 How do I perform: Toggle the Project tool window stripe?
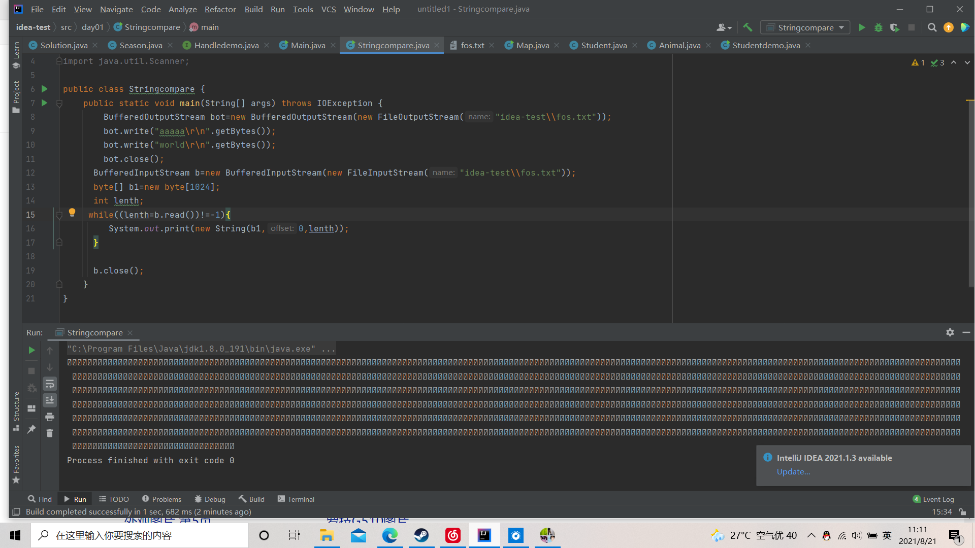(16, 96)
